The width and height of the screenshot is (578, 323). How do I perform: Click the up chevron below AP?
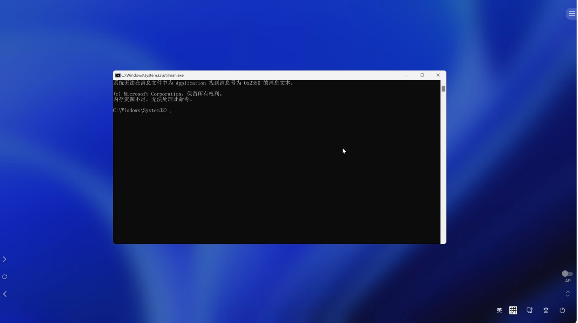click(x=569, y=292)
